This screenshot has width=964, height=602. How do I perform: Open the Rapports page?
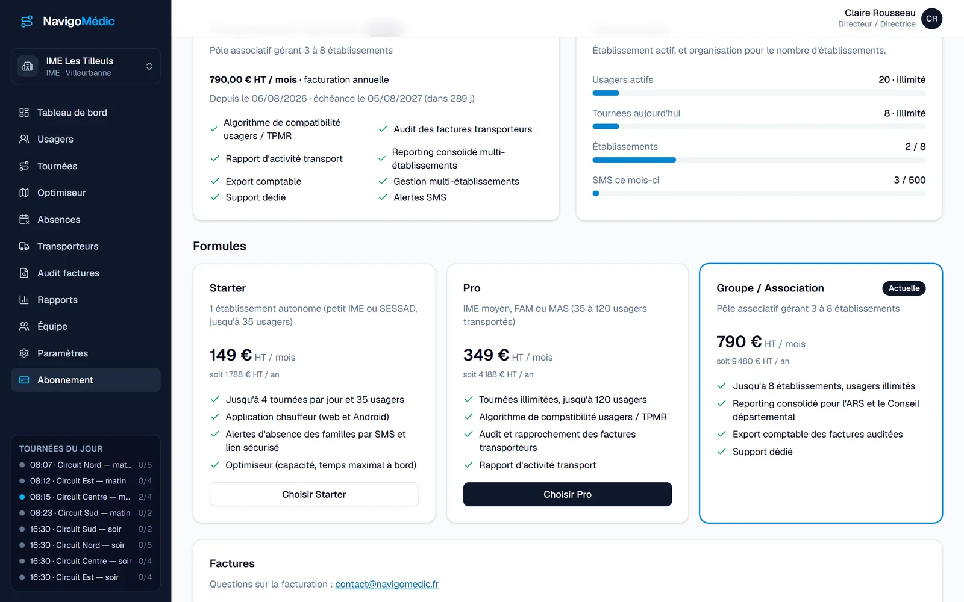point(86,300)
